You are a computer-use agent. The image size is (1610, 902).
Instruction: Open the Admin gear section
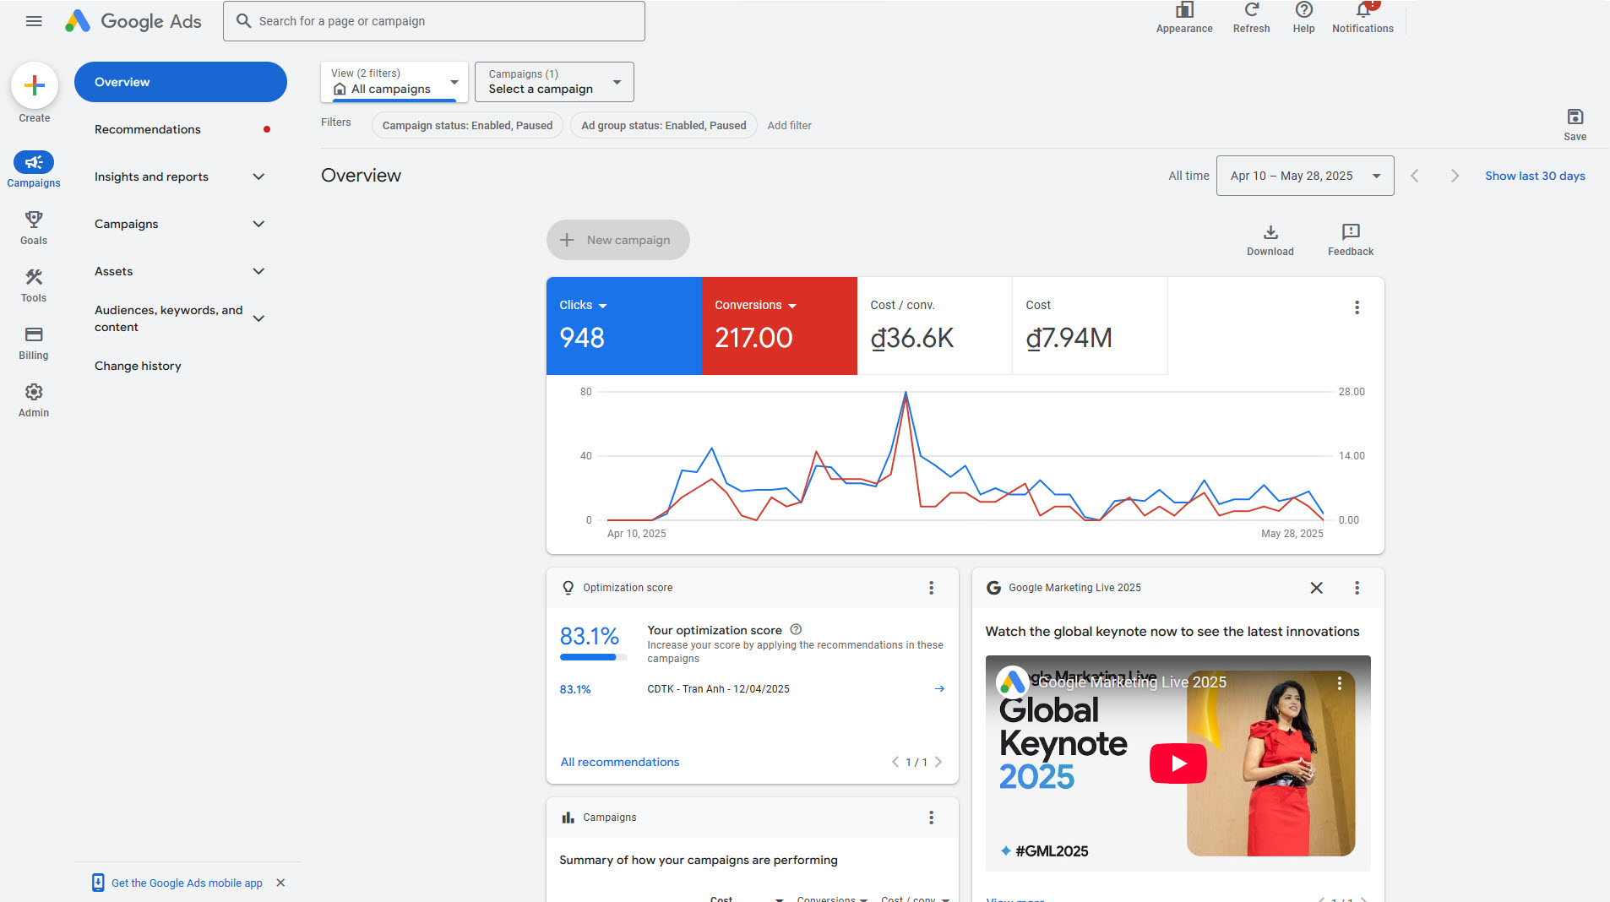(34, 399)
